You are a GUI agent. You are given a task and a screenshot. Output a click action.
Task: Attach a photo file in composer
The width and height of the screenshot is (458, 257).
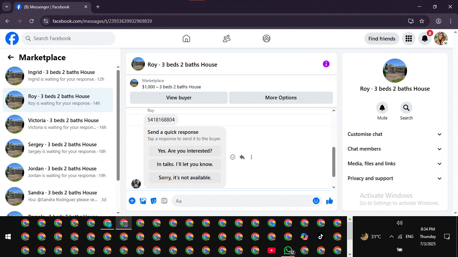coord(143,201)
